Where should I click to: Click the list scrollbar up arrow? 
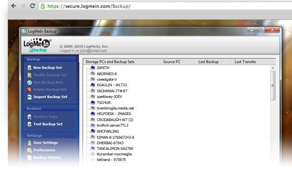[273, 68]
